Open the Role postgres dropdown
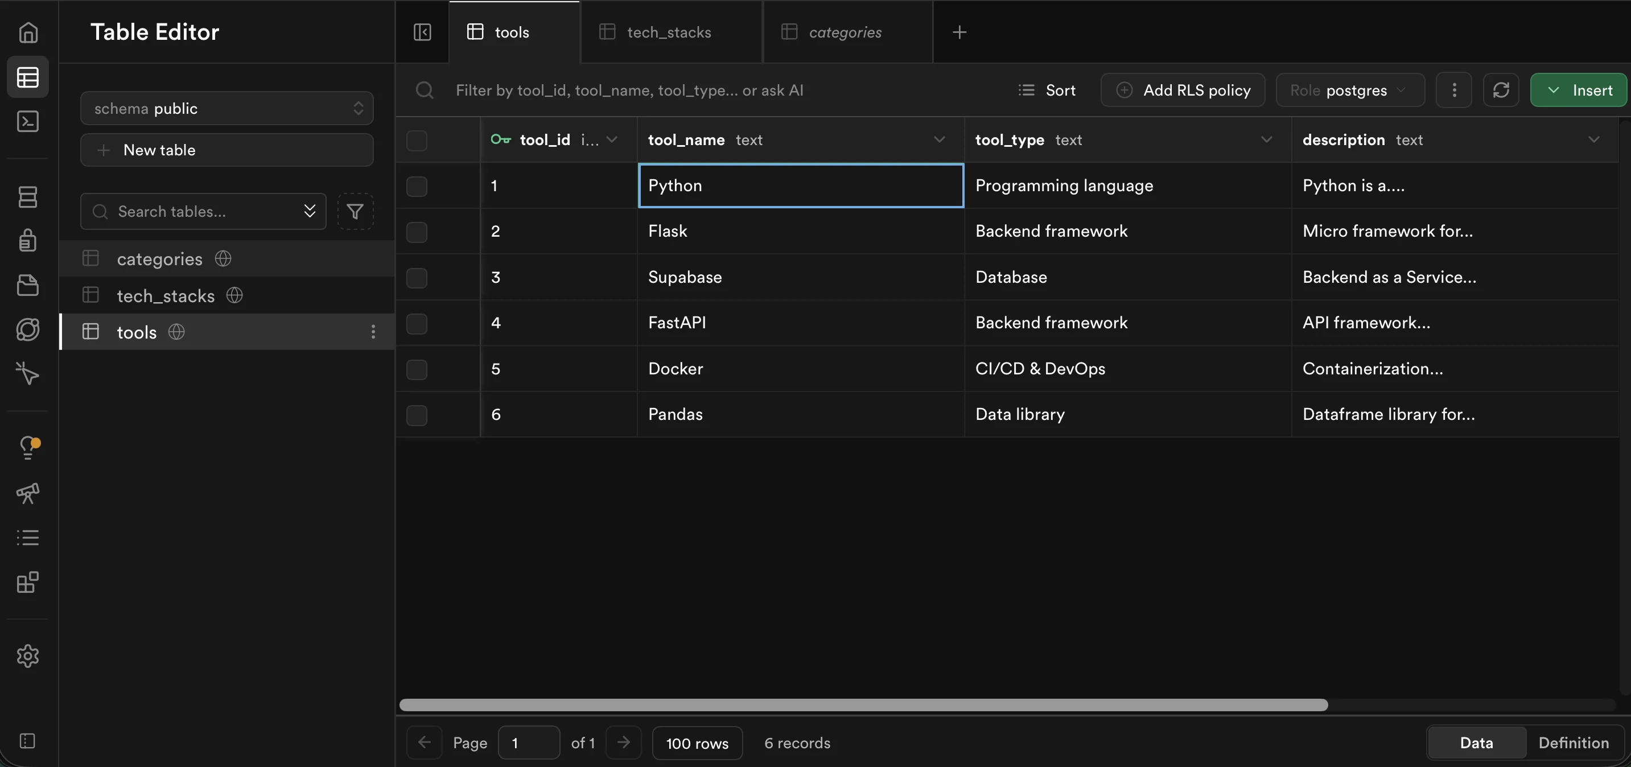This screenshot has width=1631, height=767. point(1350,90)
